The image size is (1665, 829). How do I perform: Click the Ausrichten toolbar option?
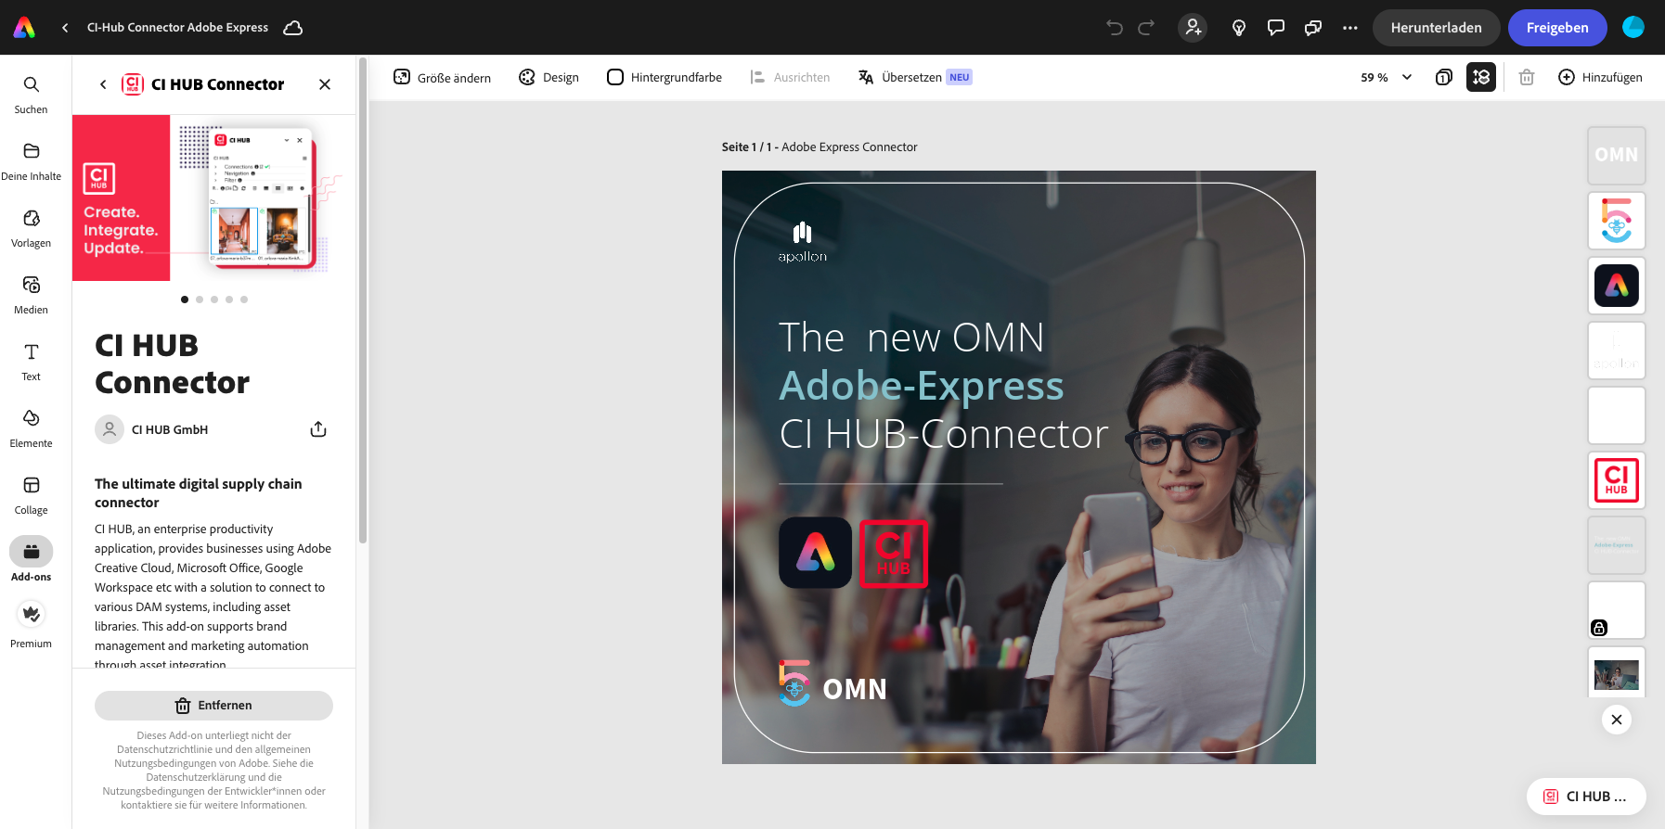coord(790,78)
